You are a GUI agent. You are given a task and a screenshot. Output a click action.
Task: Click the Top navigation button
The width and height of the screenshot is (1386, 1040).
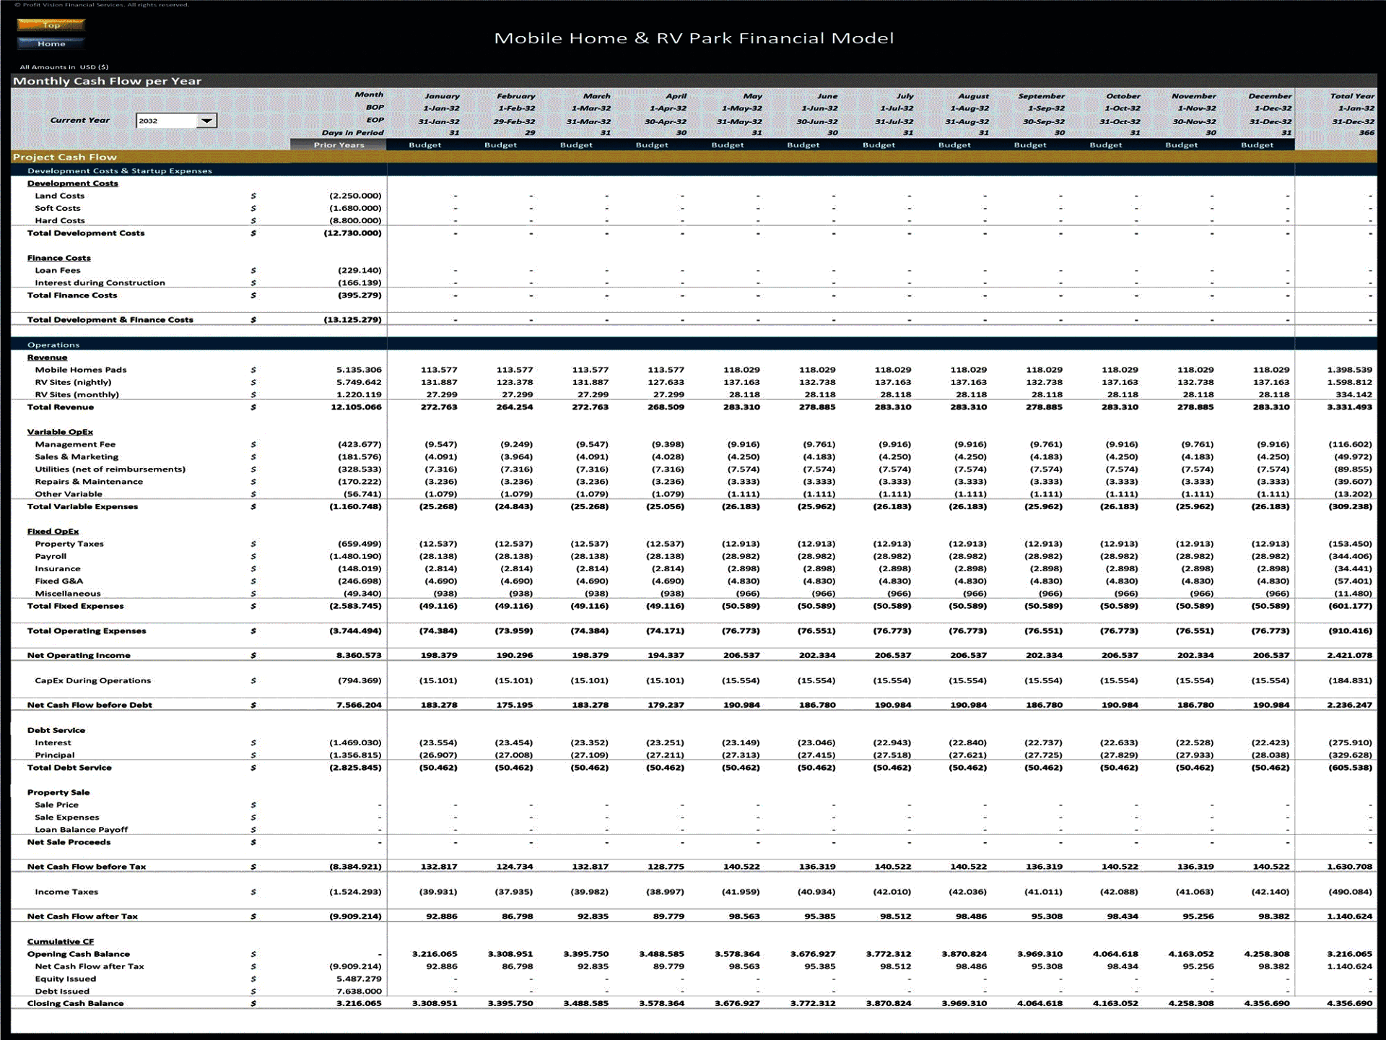click(51, 25)
